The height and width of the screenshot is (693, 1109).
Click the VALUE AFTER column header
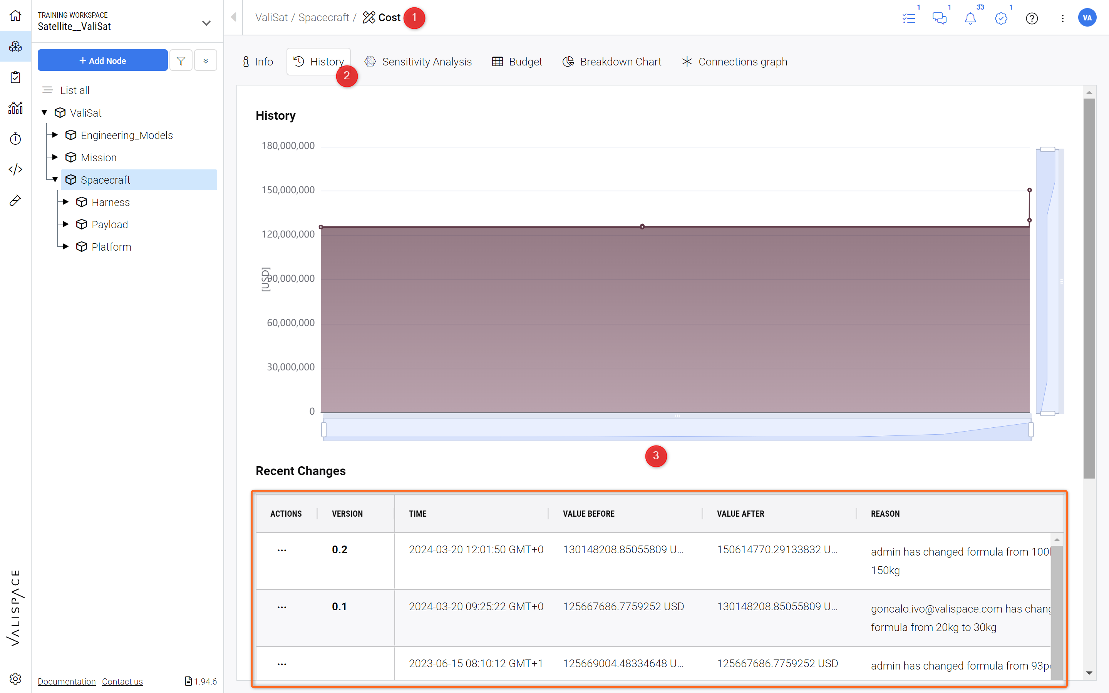[740, 514]
